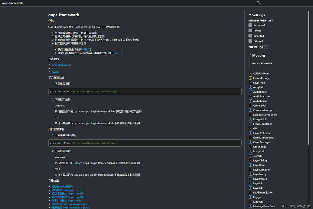The height and width of the screenshot is (209, 313).
Task: Click the class icon beside Logger
Action: coord(251,197)
